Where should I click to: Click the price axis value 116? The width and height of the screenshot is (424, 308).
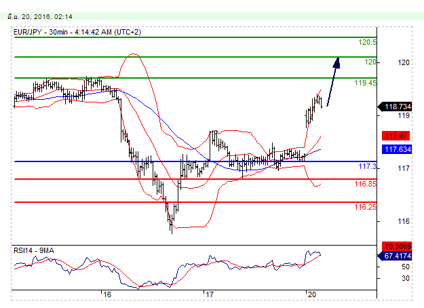tap(404, 221)
